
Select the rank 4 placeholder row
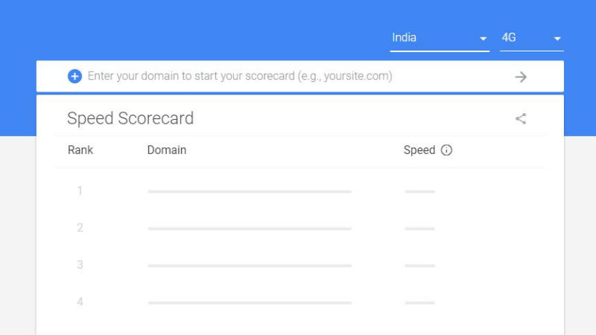300,302
